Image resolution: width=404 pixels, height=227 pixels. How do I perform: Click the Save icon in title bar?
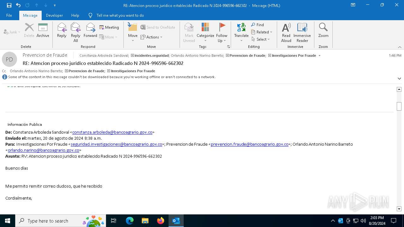point(9,5)
